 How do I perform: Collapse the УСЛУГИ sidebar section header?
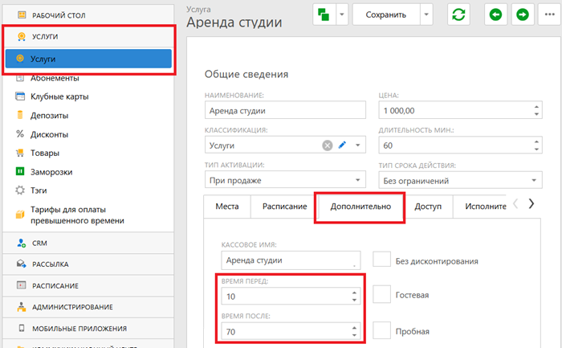coord(88,36)
